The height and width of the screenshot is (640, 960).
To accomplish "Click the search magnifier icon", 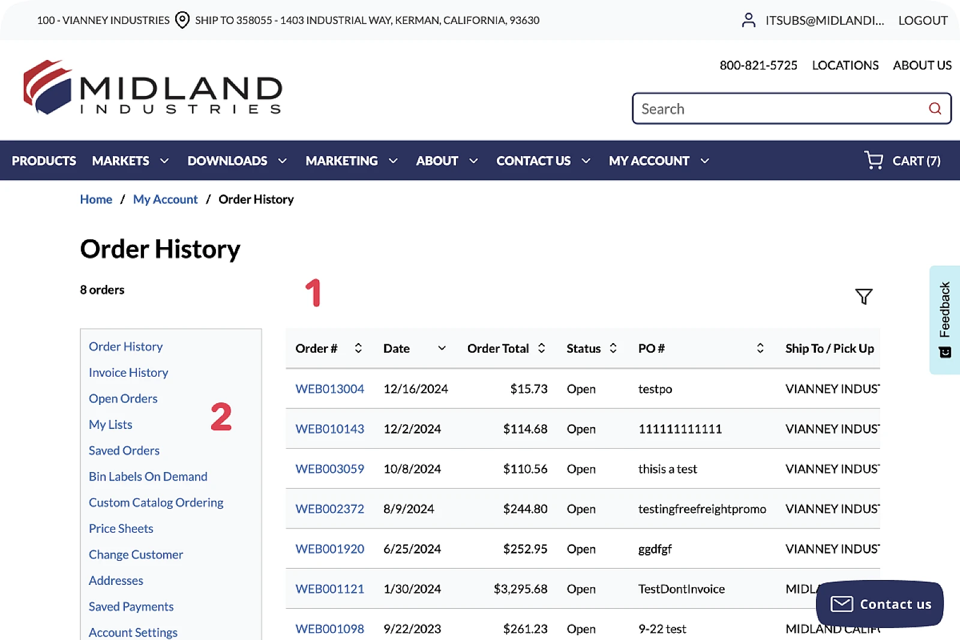I will [x=934, y=109].
